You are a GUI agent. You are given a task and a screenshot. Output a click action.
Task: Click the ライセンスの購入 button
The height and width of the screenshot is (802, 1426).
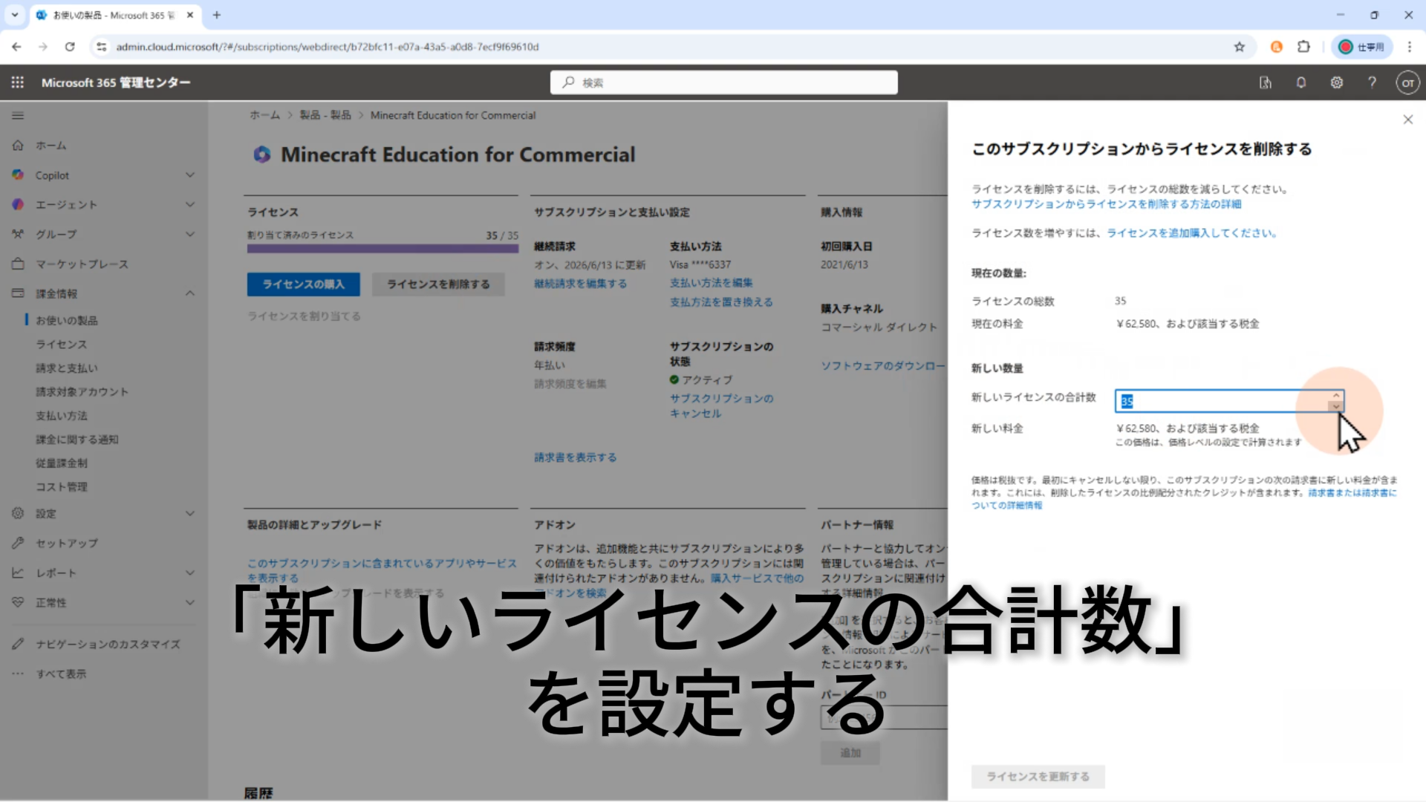click(303, 284)
